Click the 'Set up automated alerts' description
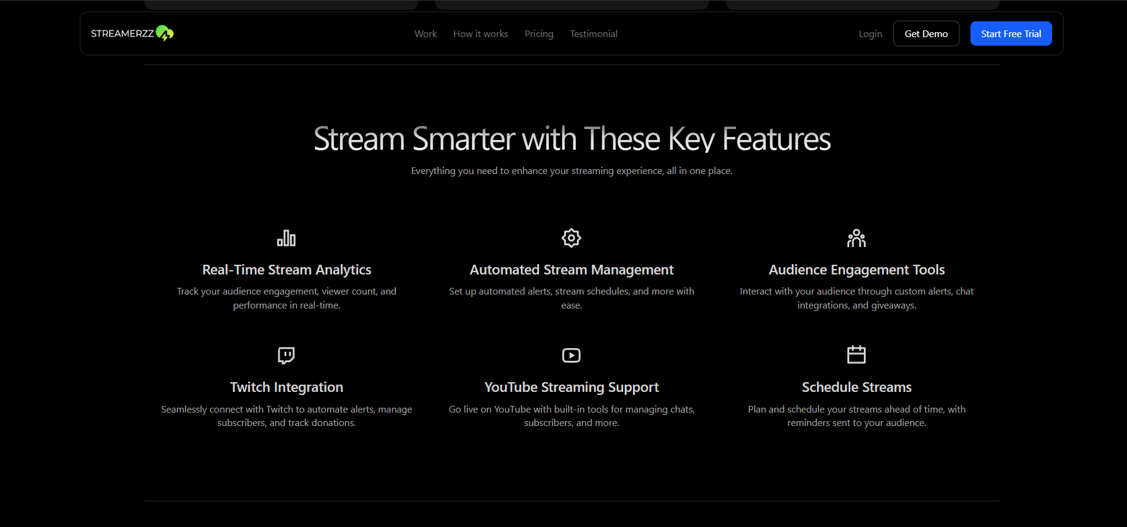This screenshot has height=527, width=1127. click(571, 298)
